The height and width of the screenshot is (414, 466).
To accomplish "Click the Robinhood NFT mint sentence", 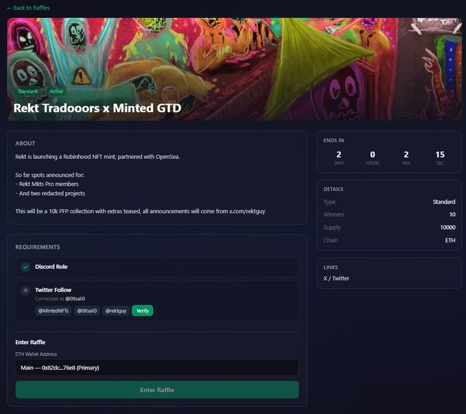I will (97, 157).
